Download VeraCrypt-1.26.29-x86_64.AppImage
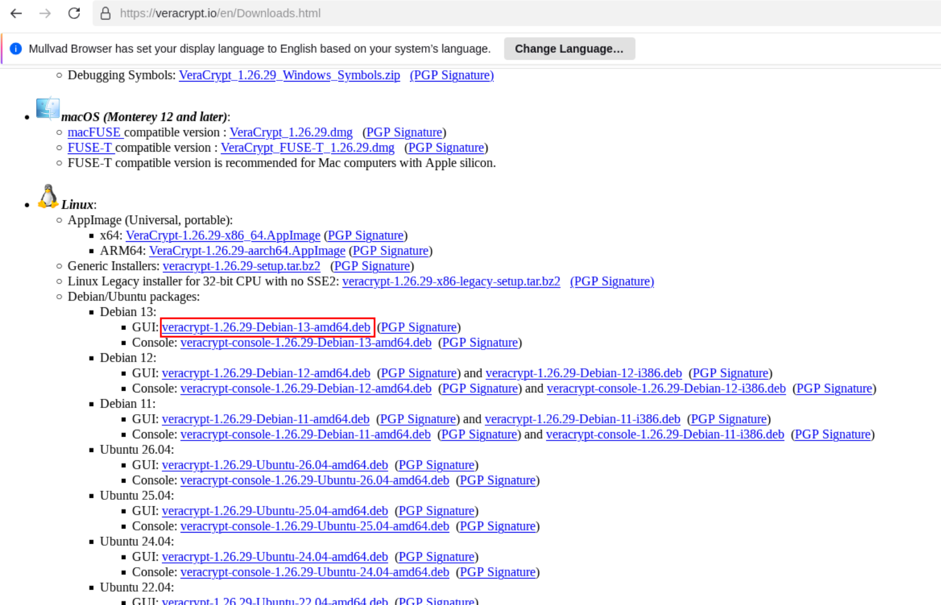This screenshot has height=605, width=941. [223, 236]
